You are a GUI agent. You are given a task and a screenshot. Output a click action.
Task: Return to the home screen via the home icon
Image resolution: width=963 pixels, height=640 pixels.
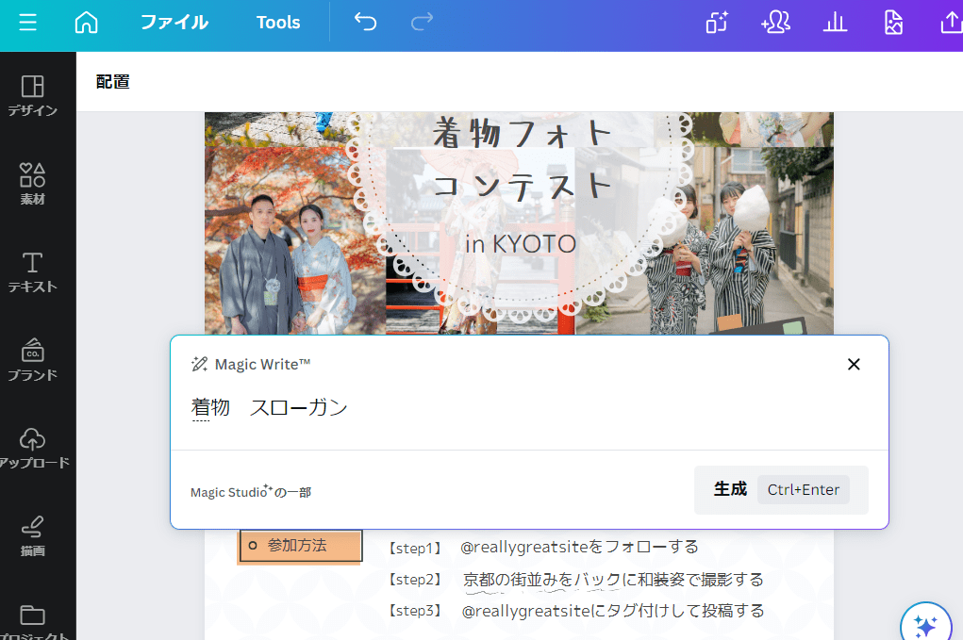[86, 21]
